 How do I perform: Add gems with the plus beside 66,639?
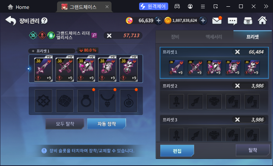pos(159,21)
